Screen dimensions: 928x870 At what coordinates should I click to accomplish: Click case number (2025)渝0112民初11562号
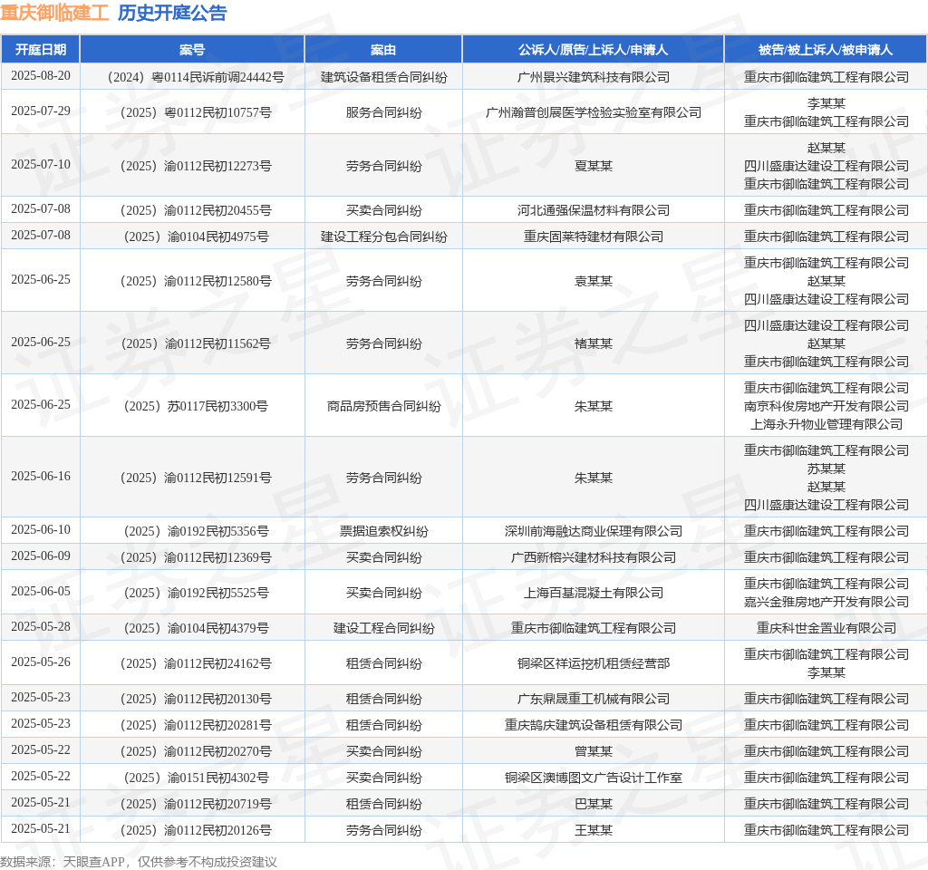point(192,343)
